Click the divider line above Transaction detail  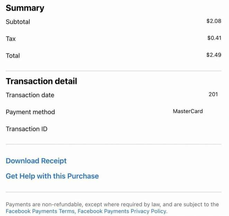(x=113, y=71)
